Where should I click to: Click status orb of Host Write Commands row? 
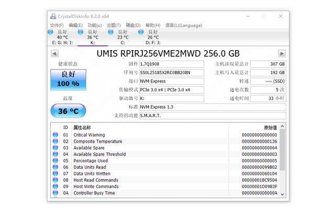click(55, 186)
